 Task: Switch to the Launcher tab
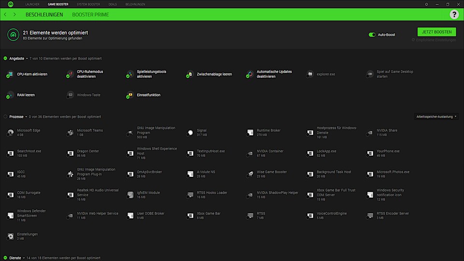click(32, 4)
